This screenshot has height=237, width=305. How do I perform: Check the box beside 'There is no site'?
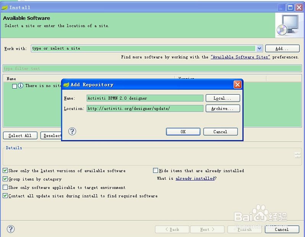click(15, 86)
